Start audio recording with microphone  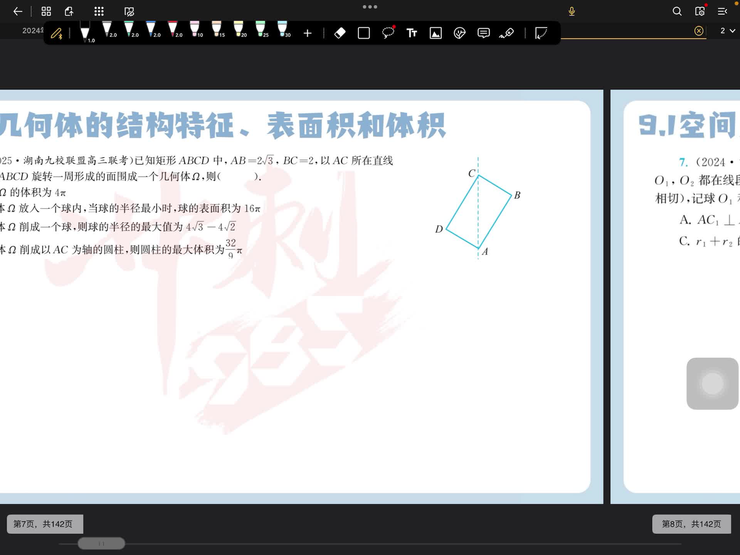[x=572, y=12]
